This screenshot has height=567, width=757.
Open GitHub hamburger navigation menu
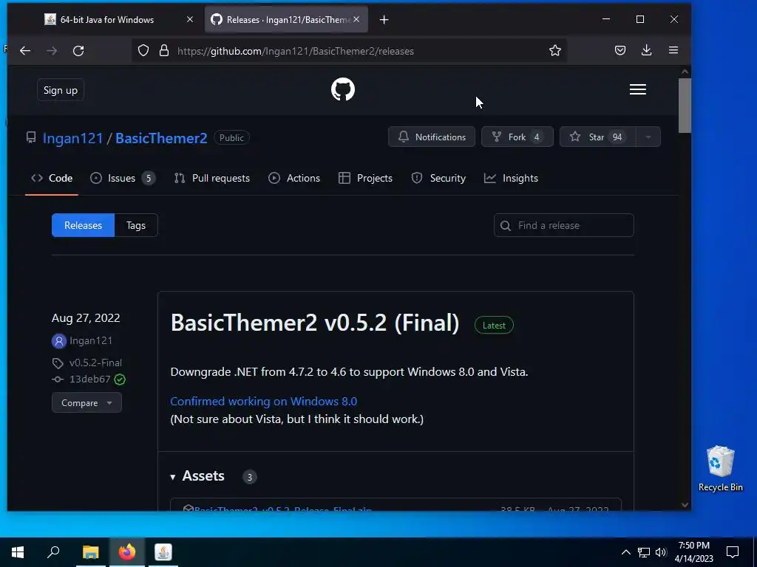(x=638, y=89)
